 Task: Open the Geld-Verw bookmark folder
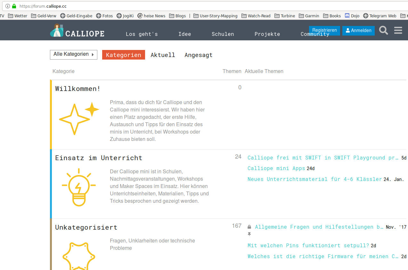click(x=44, y=16)
